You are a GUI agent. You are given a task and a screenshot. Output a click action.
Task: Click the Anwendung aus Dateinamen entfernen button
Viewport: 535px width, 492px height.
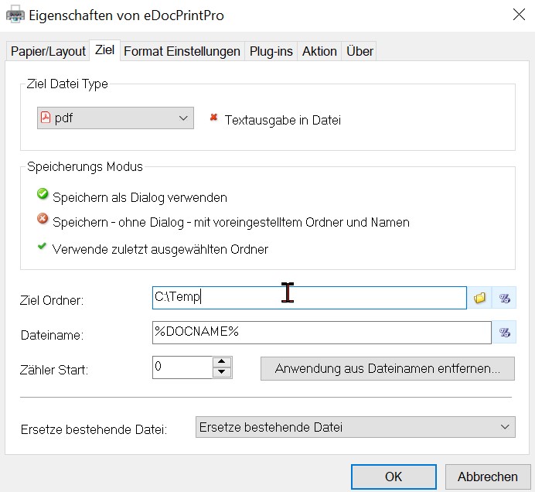tap(387, 369)
